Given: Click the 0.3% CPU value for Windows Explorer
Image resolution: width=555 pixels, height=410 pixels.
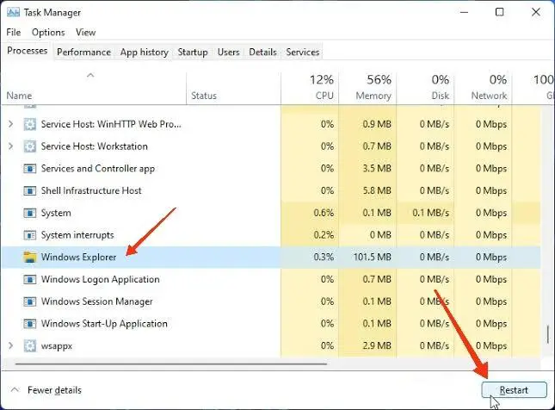Looking at the screenshot, I should 324,257.
